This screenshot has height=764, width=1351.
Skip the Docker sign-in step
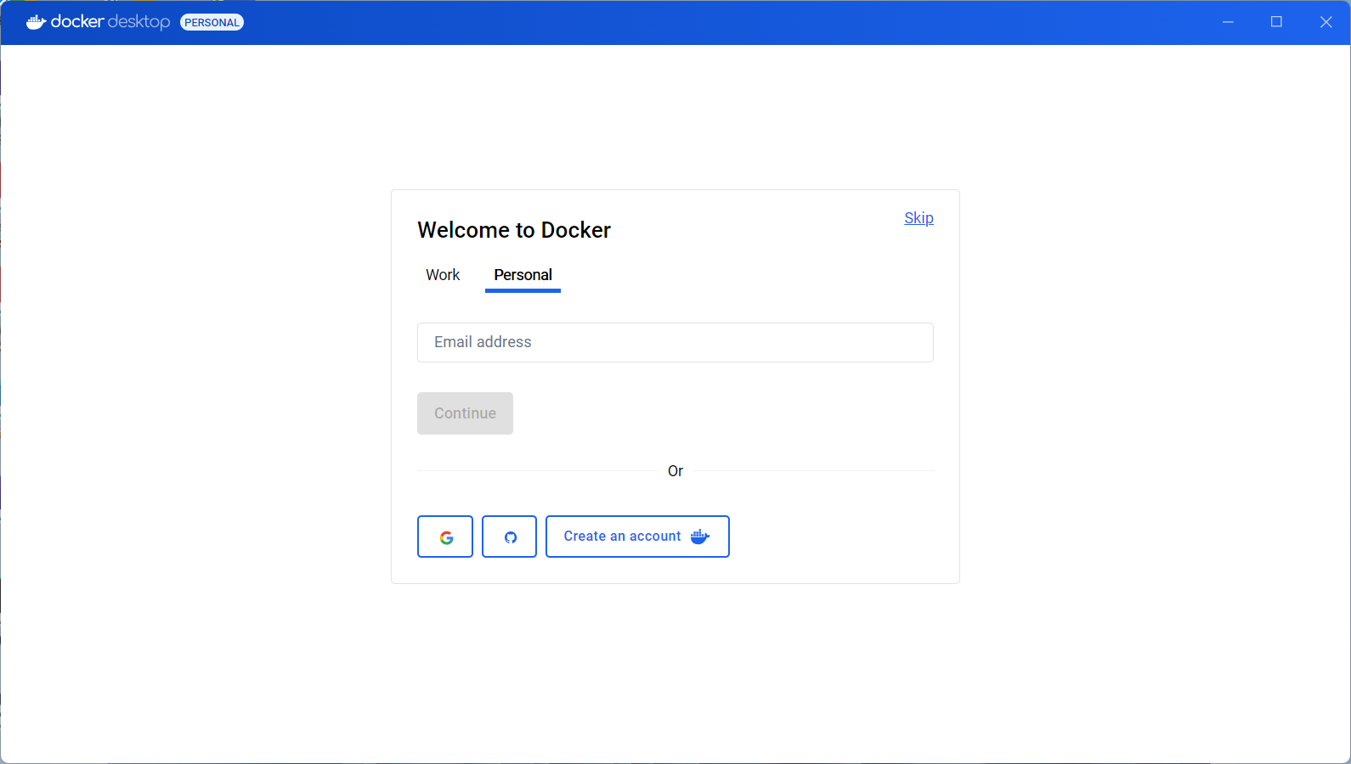click(x=919, y=218)
